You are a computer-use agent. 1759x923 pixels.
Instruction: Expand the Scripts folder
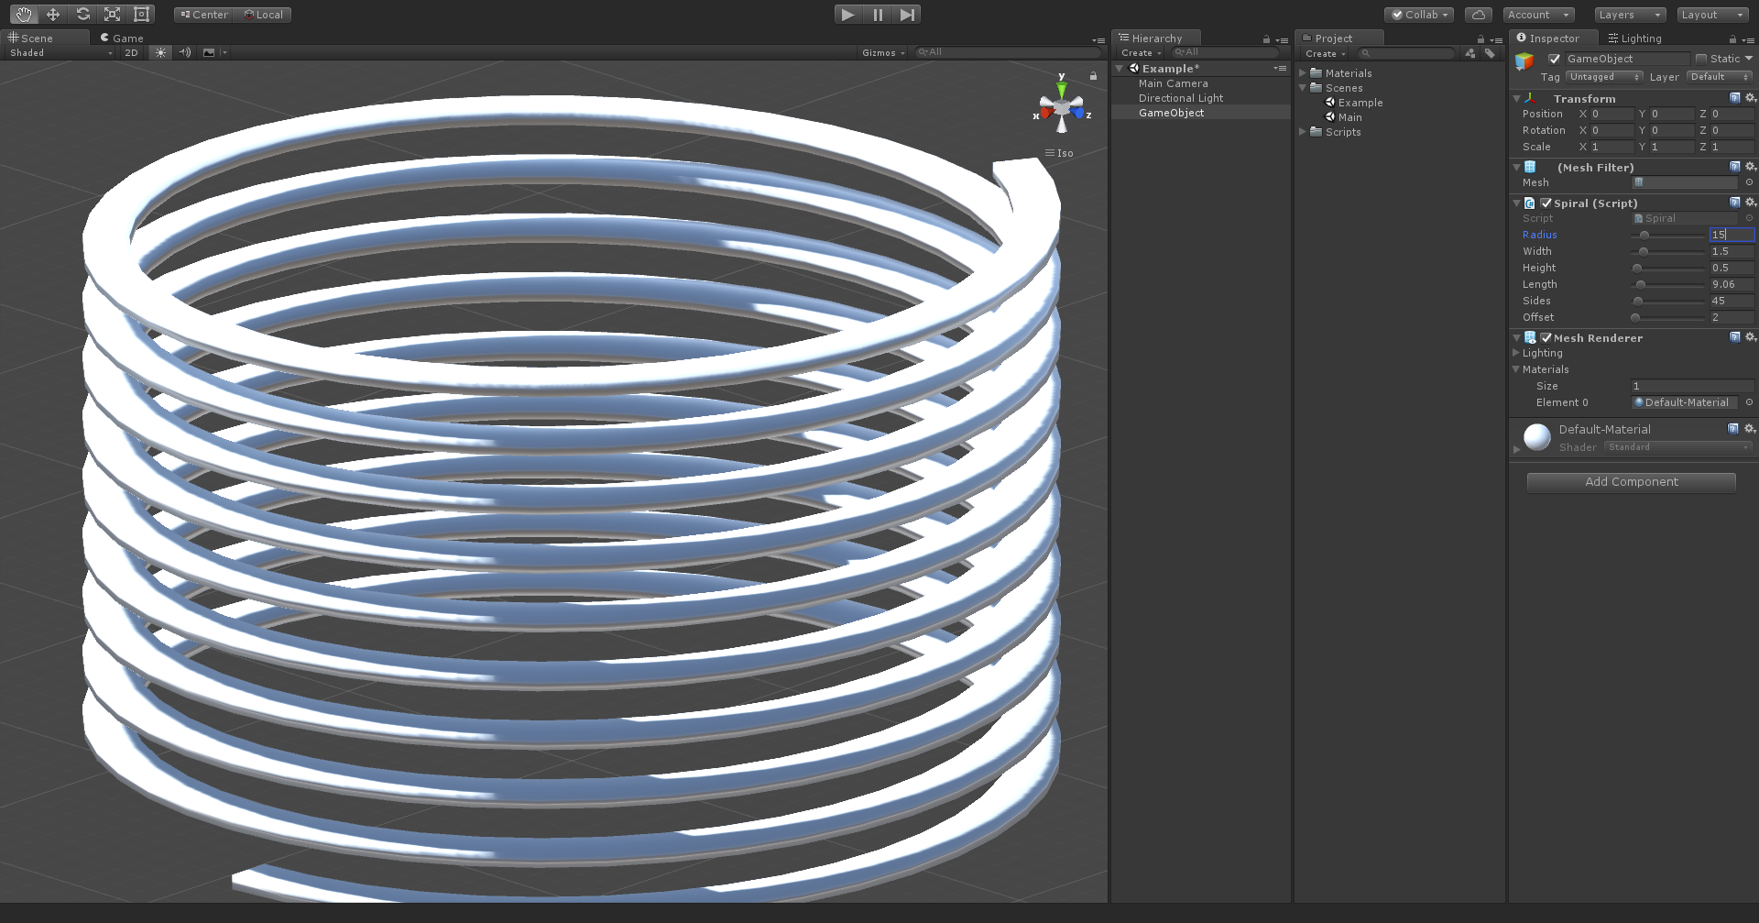tap(1303, 132)
